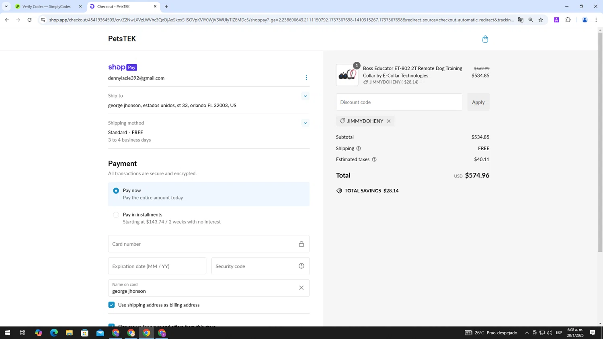Image resolution: width=603 pixels, height=339 pixels.
Task: Open the browser extensions puzzle icon
Action: (568, 20)
